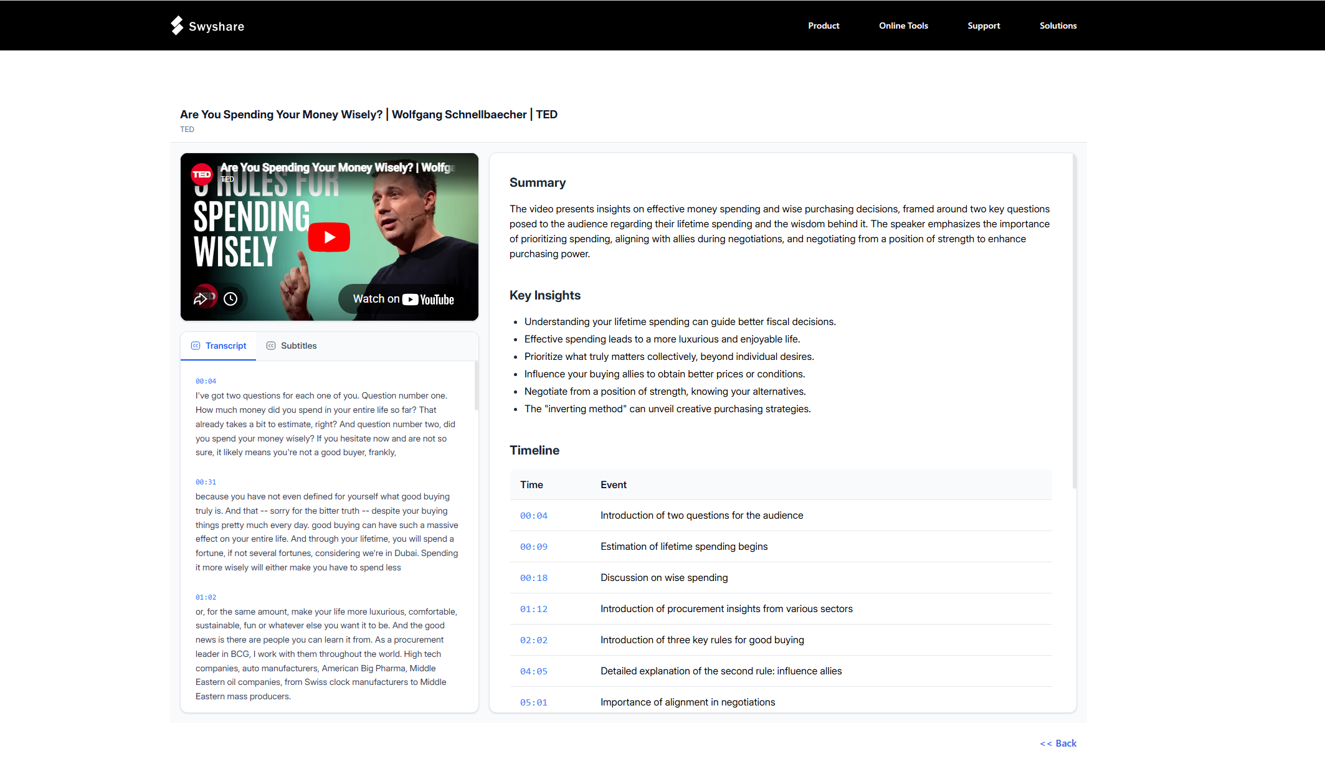
Task: Open the Online Tools menu
Action: (x=903, y=26)
